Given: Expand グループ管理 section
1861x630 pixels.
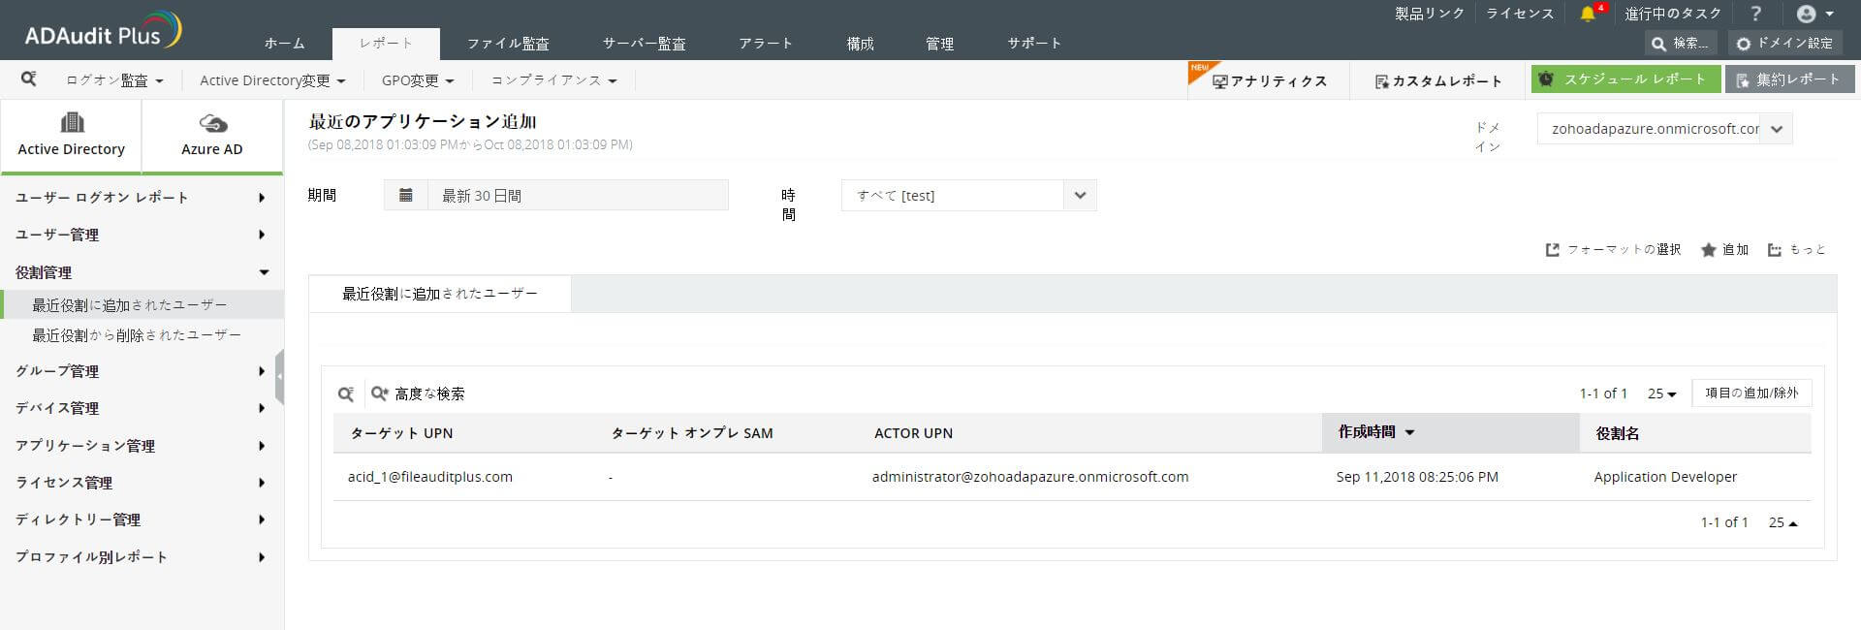Looking at the screenshot, I should pyautogui.click(x=142, y=370).
